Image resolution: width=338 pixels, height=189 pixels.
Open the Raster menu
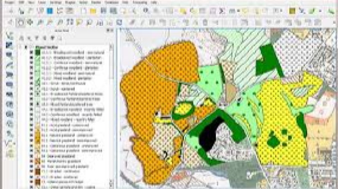pos(96,3)
